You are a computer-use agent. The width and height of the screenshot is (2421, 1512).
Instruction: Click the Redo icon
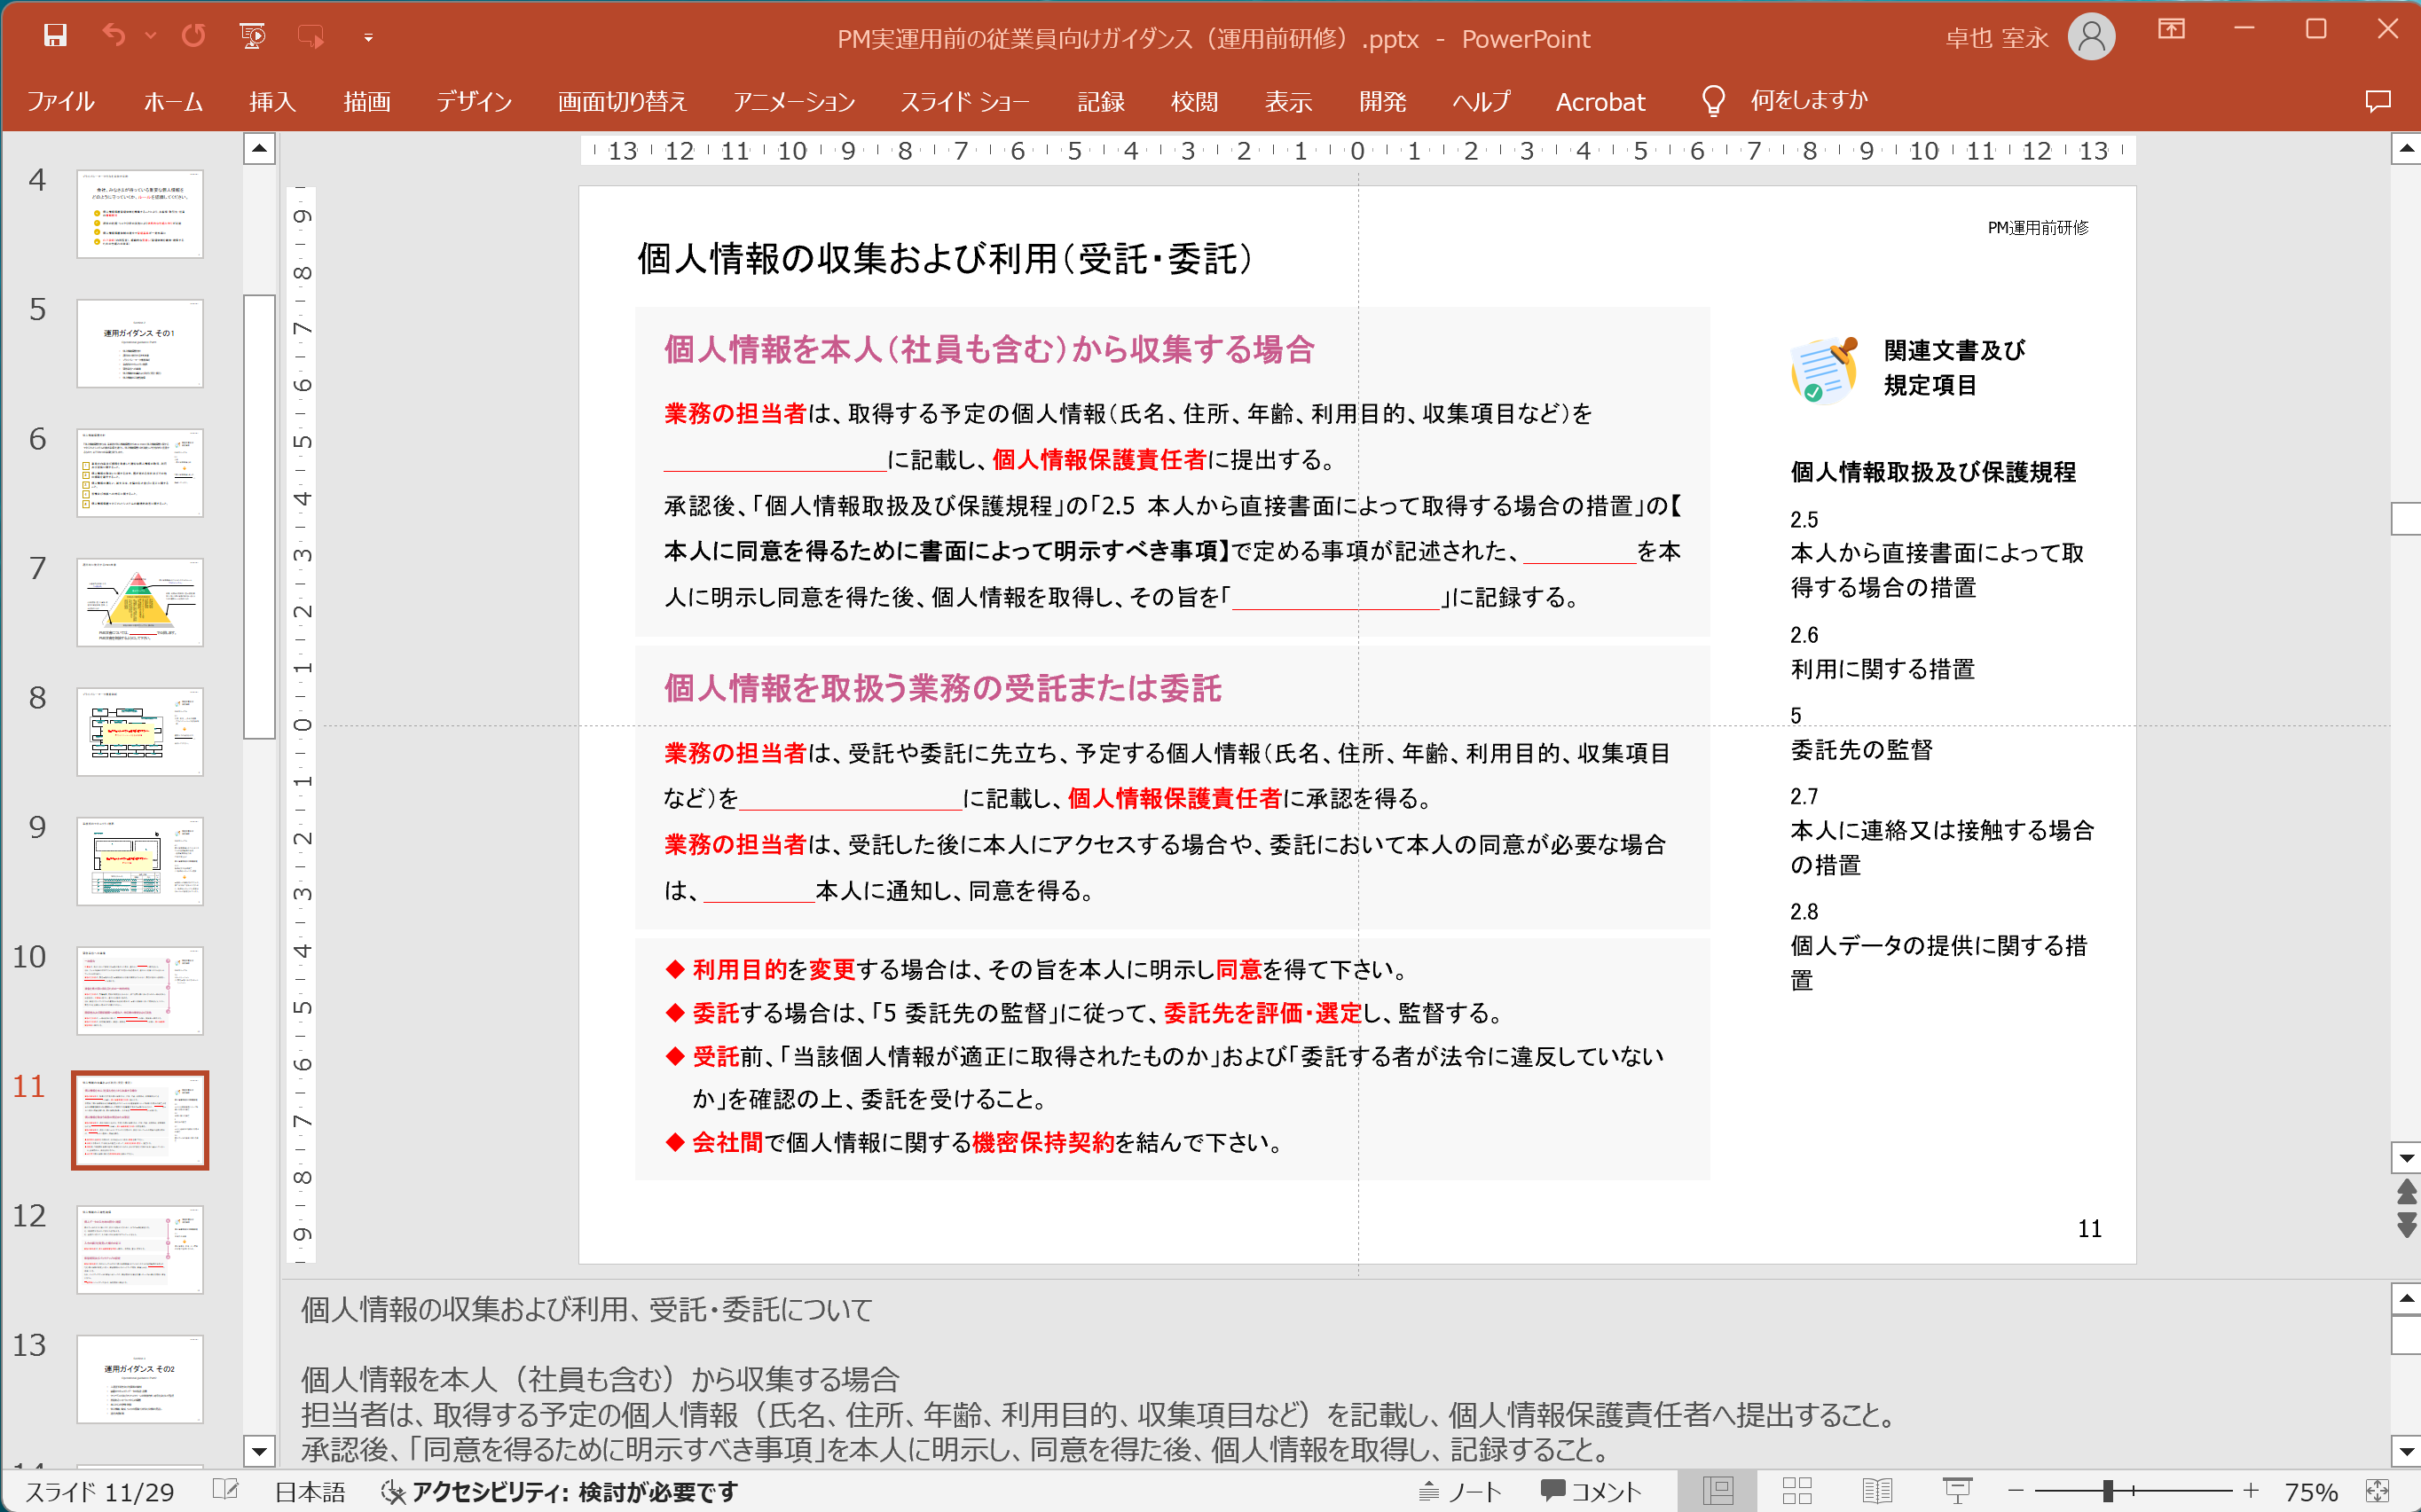(x=194, y=36)
